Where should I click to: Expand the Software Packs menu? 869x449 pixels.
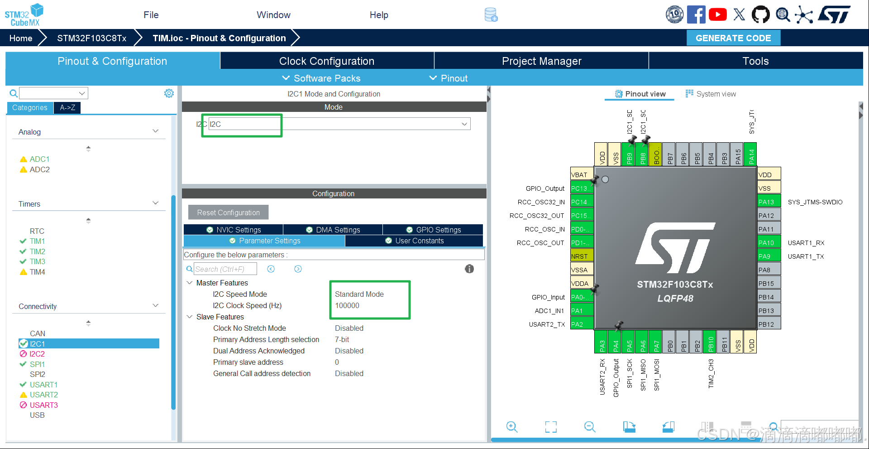[x=321, y=78]
